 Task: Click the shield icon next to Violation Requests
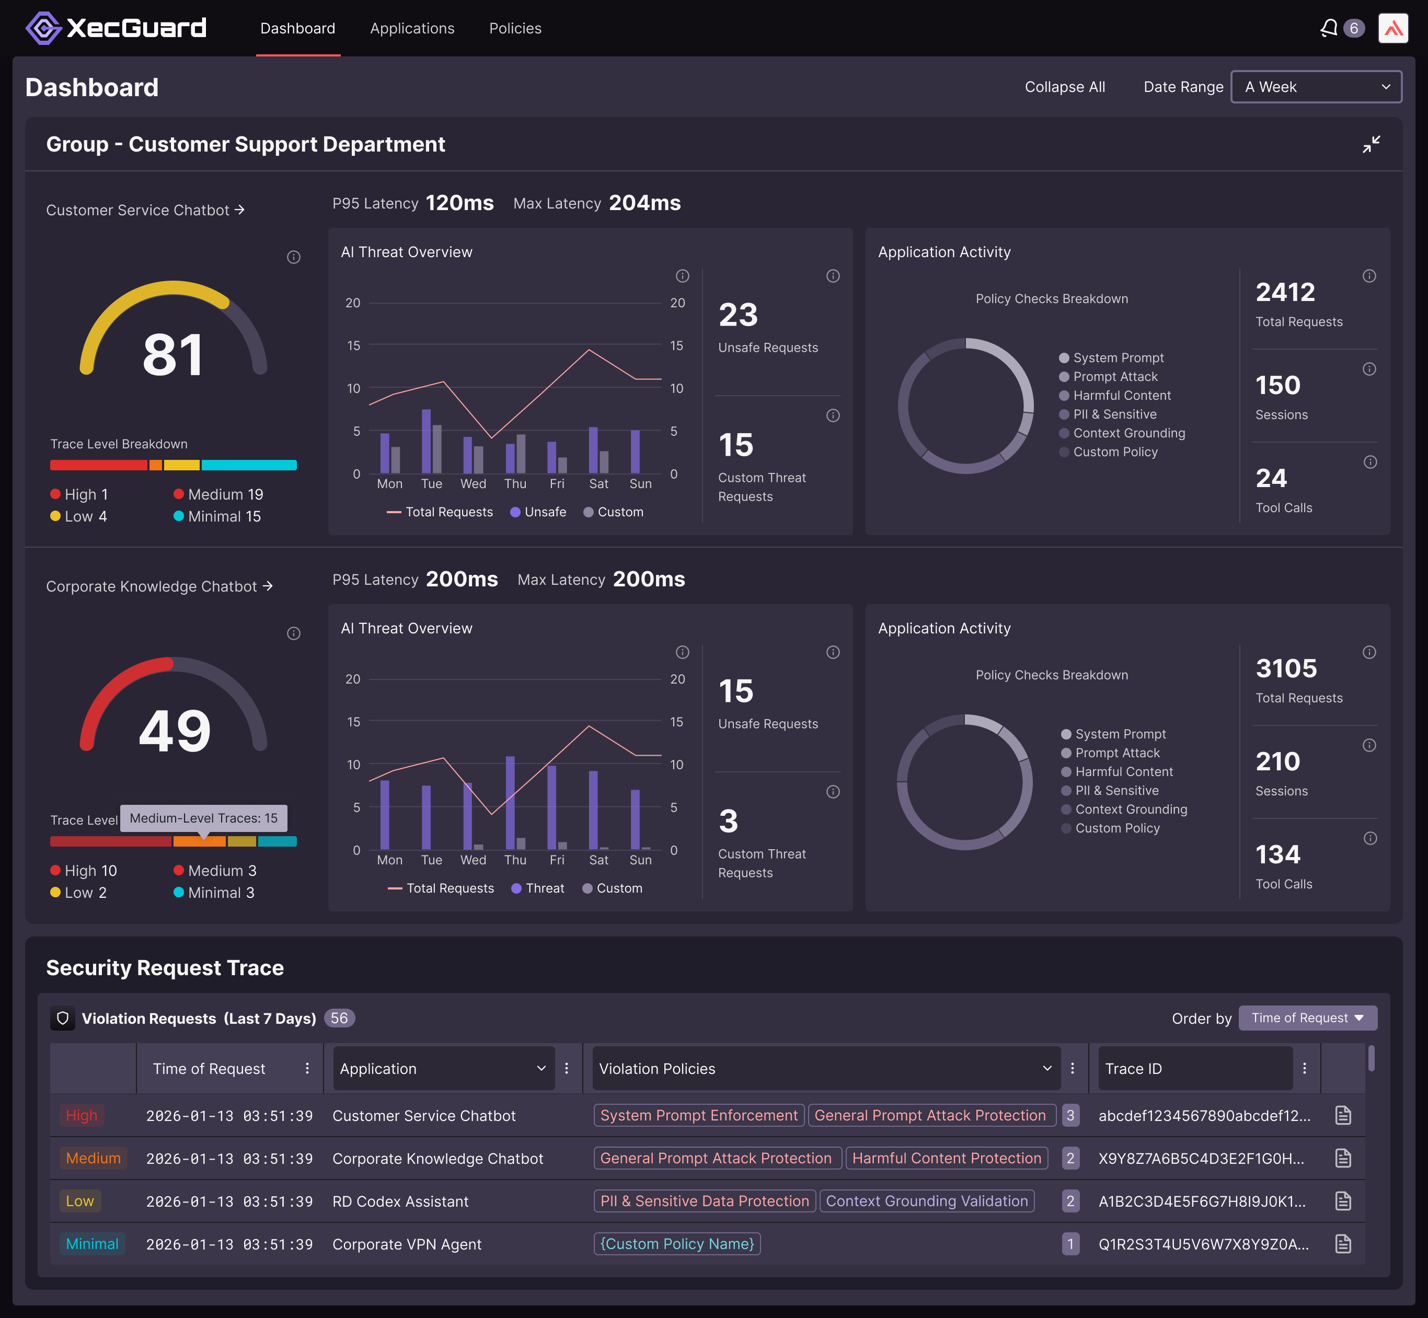(x=63, y=1018)
